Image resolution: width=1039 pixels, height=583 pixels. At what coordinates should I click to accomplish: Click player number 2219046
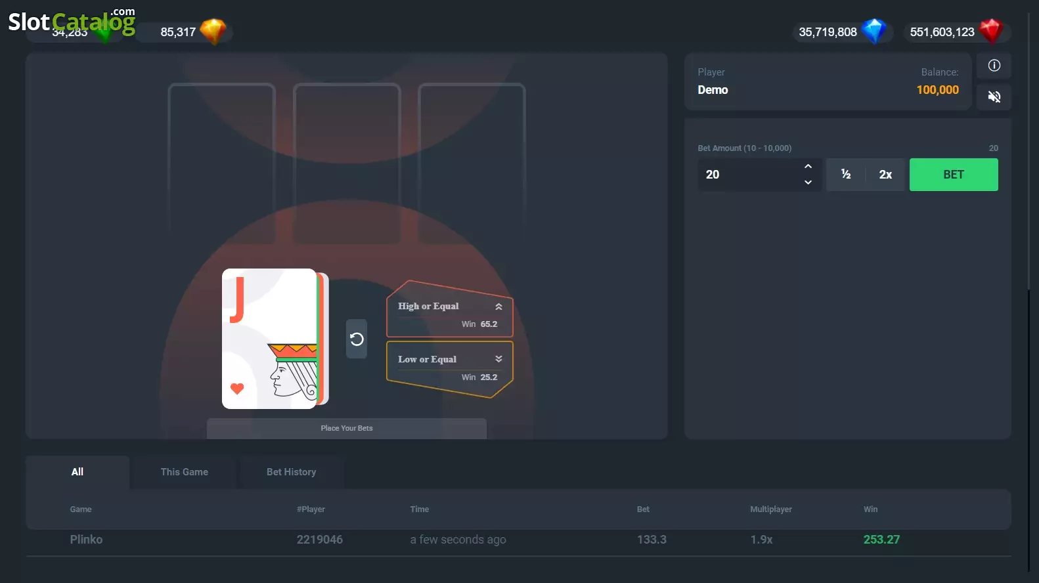(x=320, y=540)
